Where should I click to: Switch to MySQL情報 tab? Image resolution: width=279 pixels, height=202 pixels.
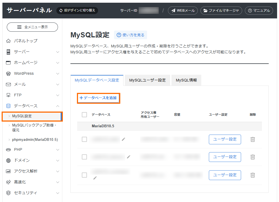click(186, 80)
